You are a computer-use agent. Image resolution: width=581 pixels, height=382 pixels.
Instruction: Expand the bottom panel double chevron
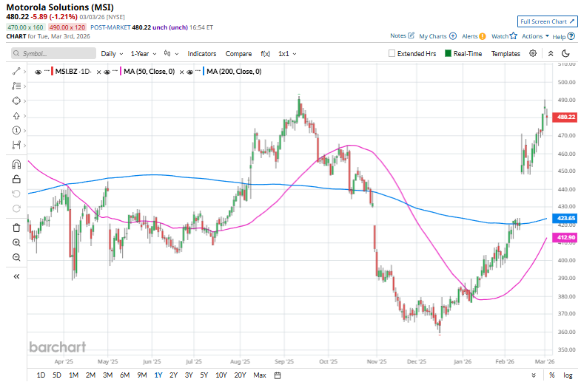pos(534,375)
